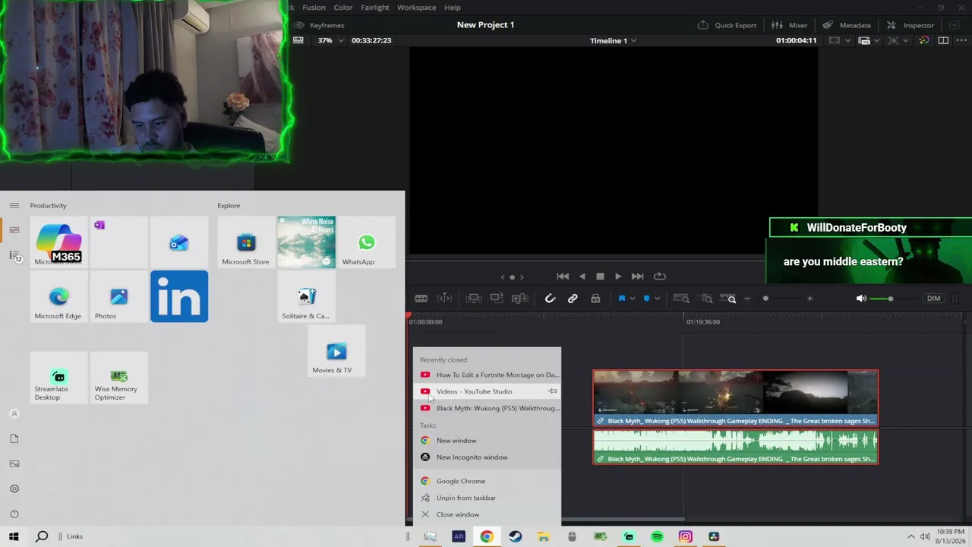Open marker color dropdown arrow
Image resolution: width=972 pixels, height=547 pixels.
point(657,299)
